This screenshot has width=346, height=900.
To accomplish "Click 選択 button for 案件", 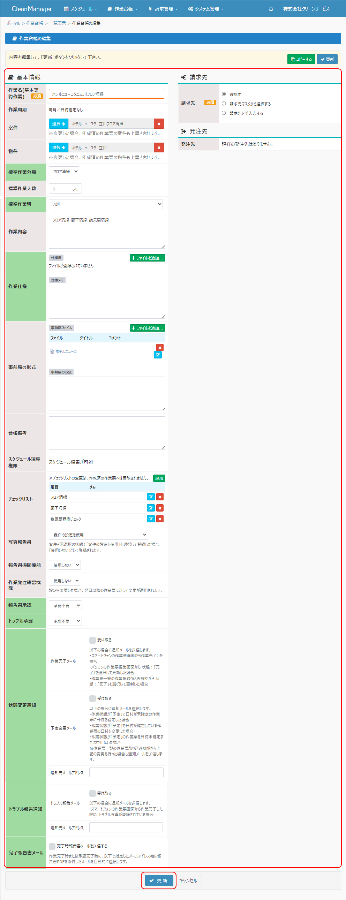I will click(x=58, y=124).
